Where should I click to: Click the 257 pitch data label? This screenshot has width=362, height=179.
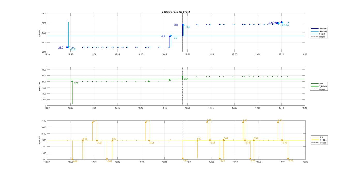click(x=76, y=83)
